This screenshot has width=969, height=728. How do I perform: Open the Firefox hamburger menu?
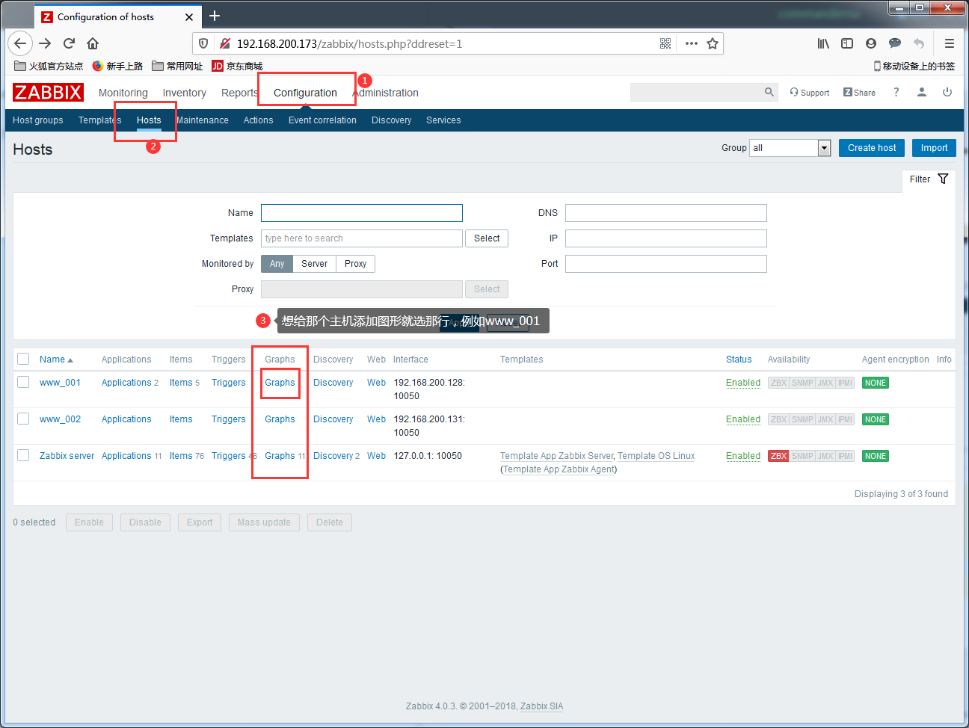[x=950, y=43]
